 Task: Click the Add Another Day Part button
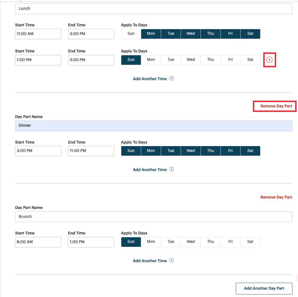[x=264, y=288]
